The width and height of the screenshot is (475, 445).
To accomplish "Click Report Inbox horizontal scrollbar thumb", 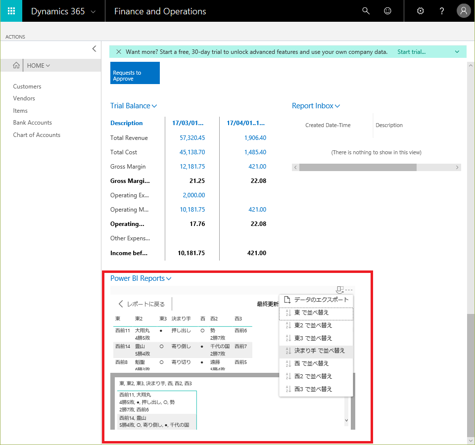I will pyautogui.click(x=358, y=168).
